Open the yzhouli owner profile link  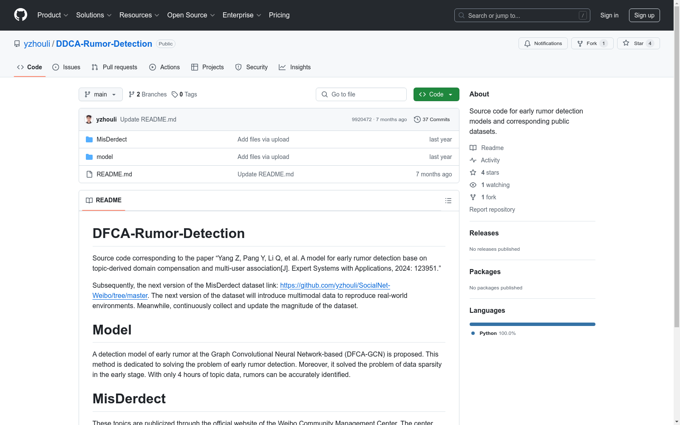click(37, 44)
